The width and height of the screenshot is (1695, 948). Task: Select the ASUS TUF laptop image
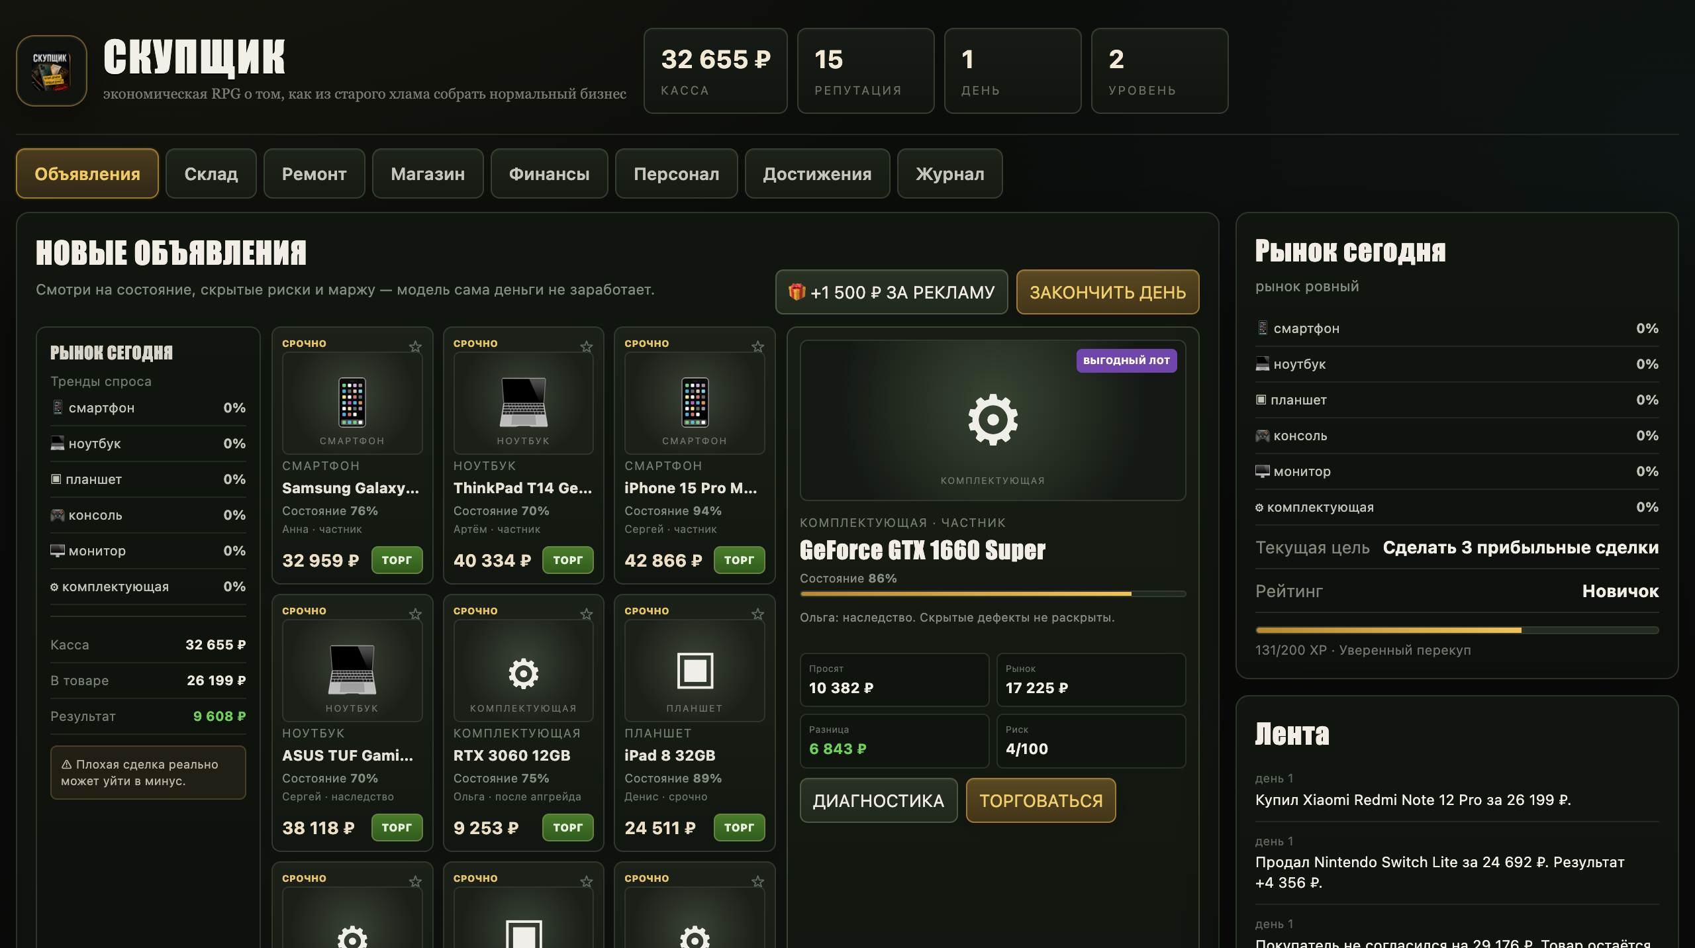point(352,671)
